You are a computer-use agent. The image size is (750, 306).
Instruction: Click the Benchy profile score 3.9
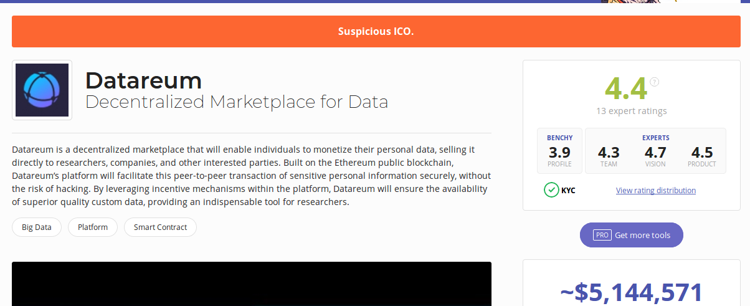tap(559, 152)
